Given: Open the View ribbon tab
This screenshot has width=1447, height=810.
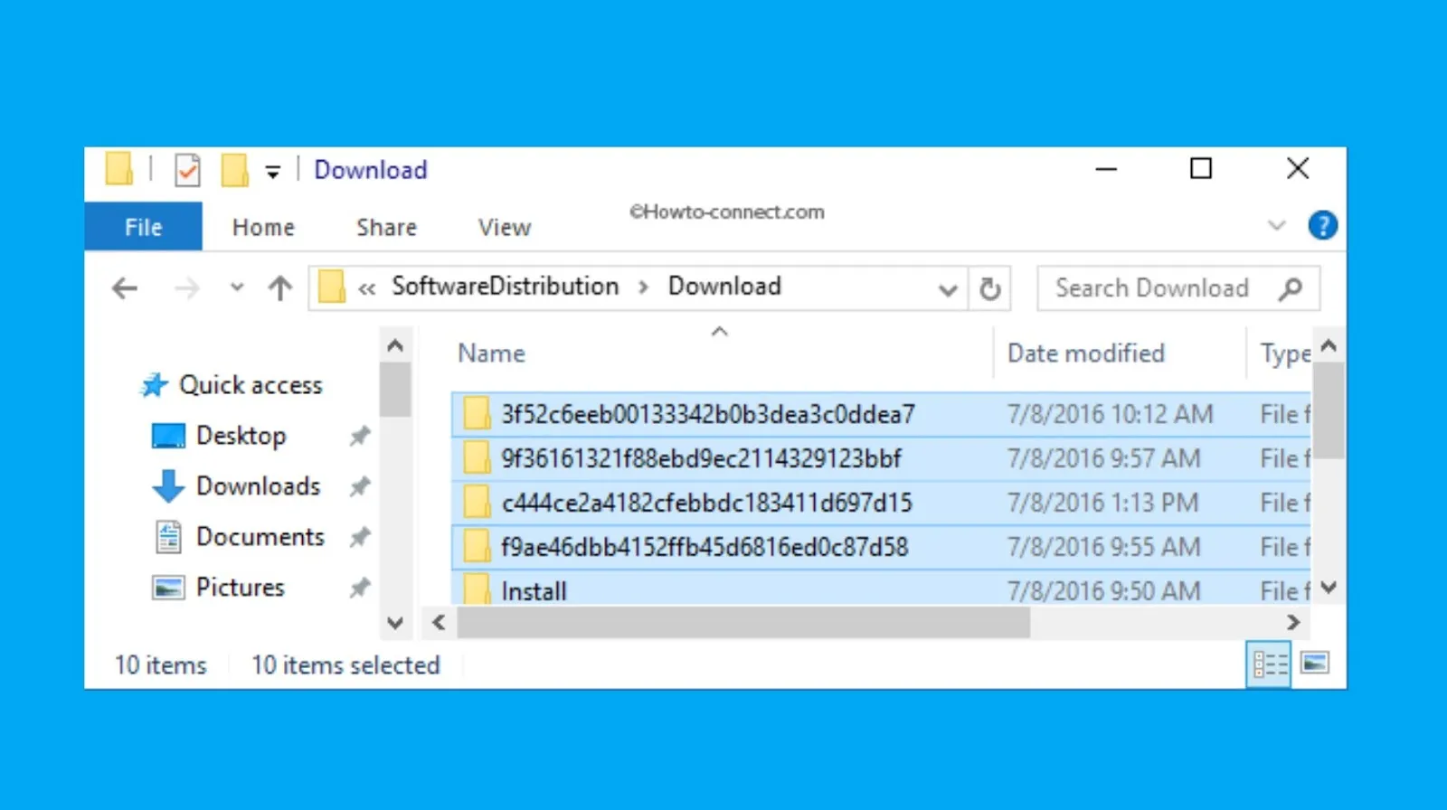Looking at the screenshot, I should point(504,227).
